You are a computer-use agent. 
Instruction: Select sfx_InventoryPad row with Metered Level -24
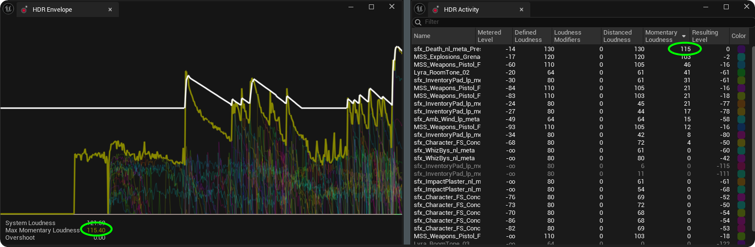coord(580,104)
